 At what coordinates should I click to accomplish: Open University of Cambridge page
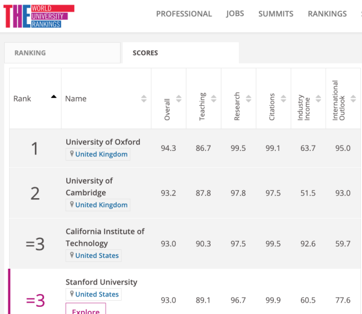coord(89,187)
